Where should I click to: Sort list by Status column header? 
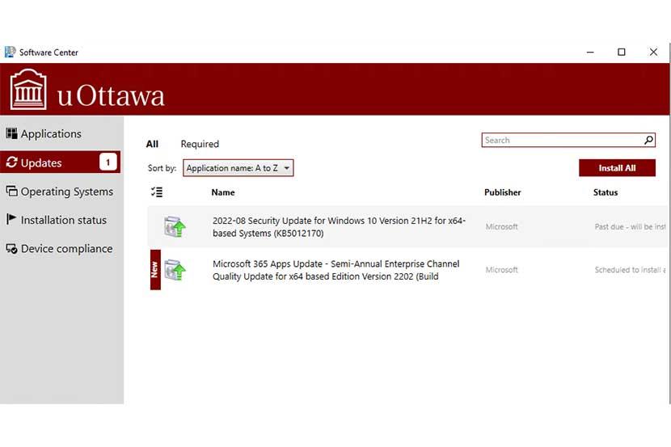pyautogui.click(x=605, y=192)
